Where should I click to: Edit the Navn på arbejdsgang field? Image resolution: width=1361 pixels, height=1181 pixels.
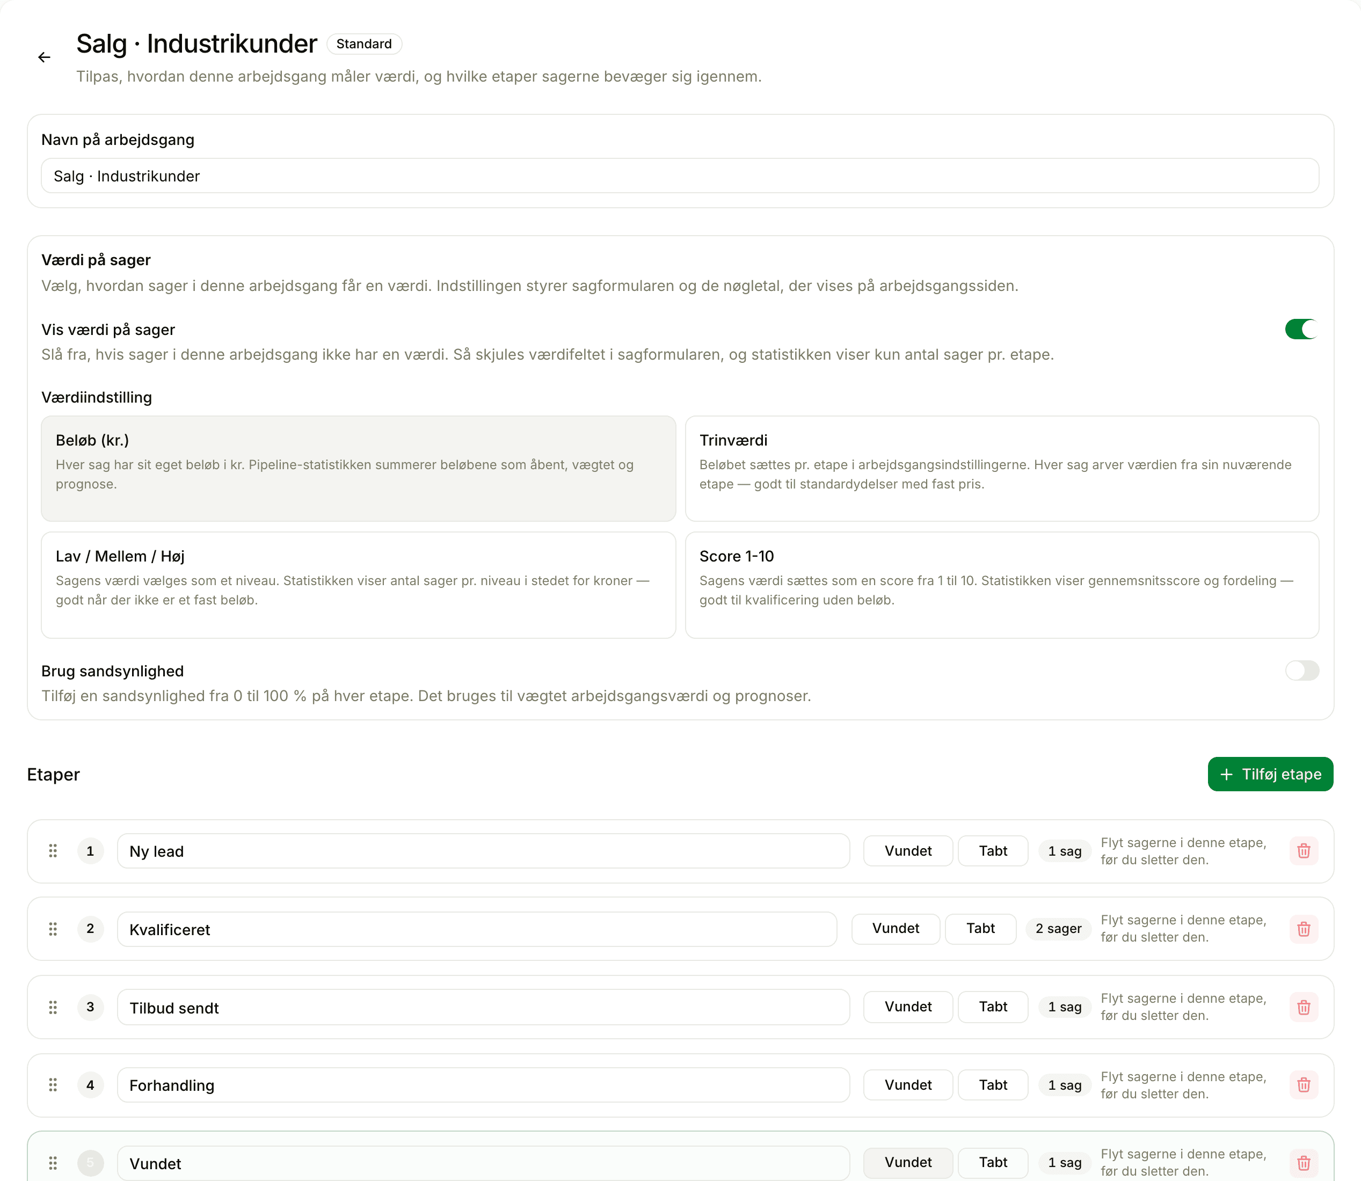tap(680, 176)
